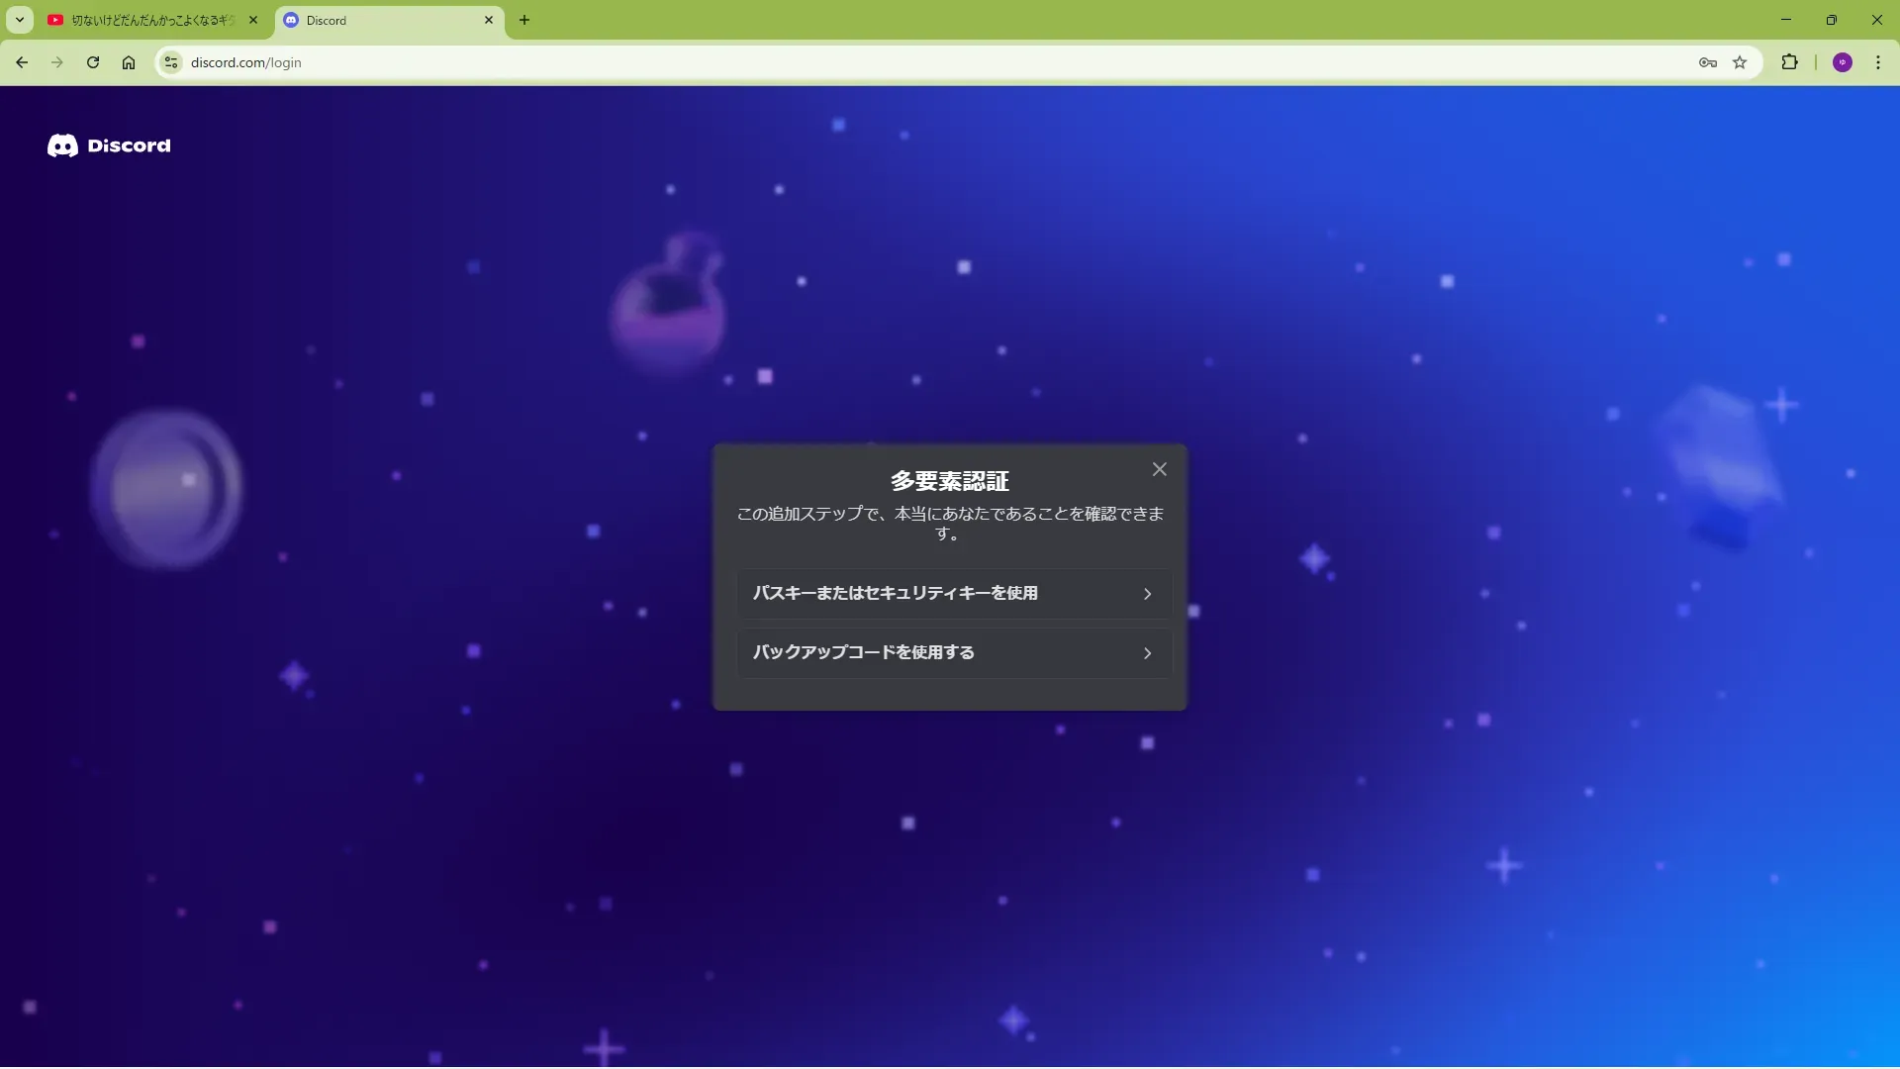This screenshot has height=1069, width=1900.
Task: Close the 多要素認証 dialog with X
Action: coord(1159,469)
